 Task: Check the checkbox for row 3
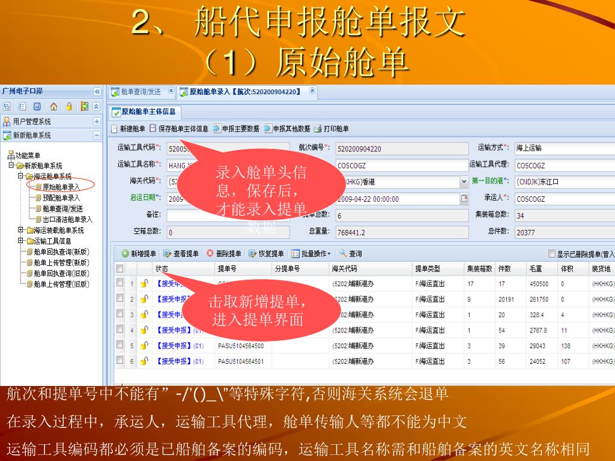(120, 313)
